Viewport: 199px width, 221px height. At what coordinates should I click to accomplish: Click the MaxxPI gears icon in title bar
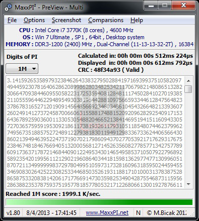9,8
